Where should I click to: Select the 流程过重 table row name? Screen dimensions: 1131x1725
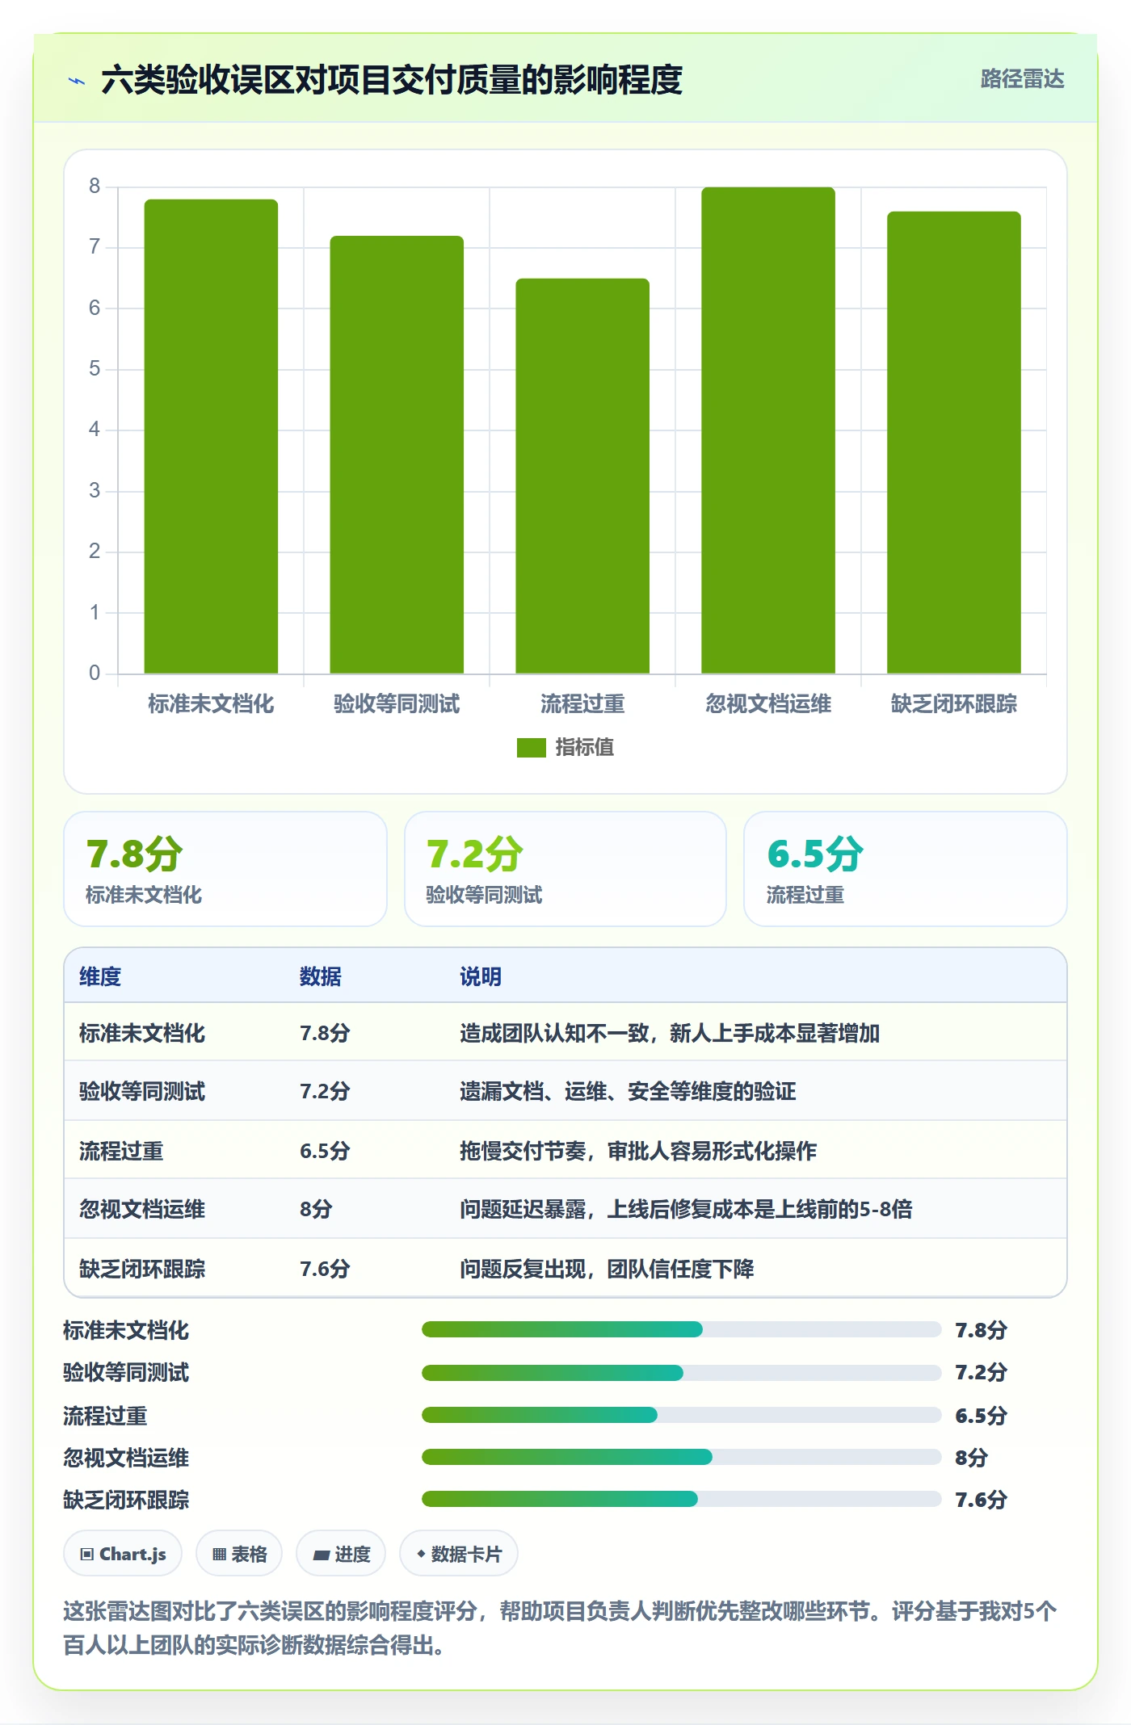coord(121,1151)
